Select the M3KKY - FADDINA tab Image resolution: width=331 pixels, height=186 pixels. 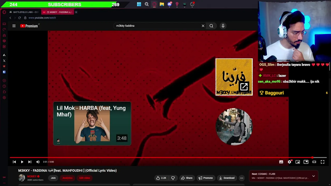point(57,12)
